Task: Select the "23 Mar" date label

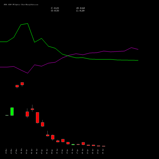Action: 11,151
